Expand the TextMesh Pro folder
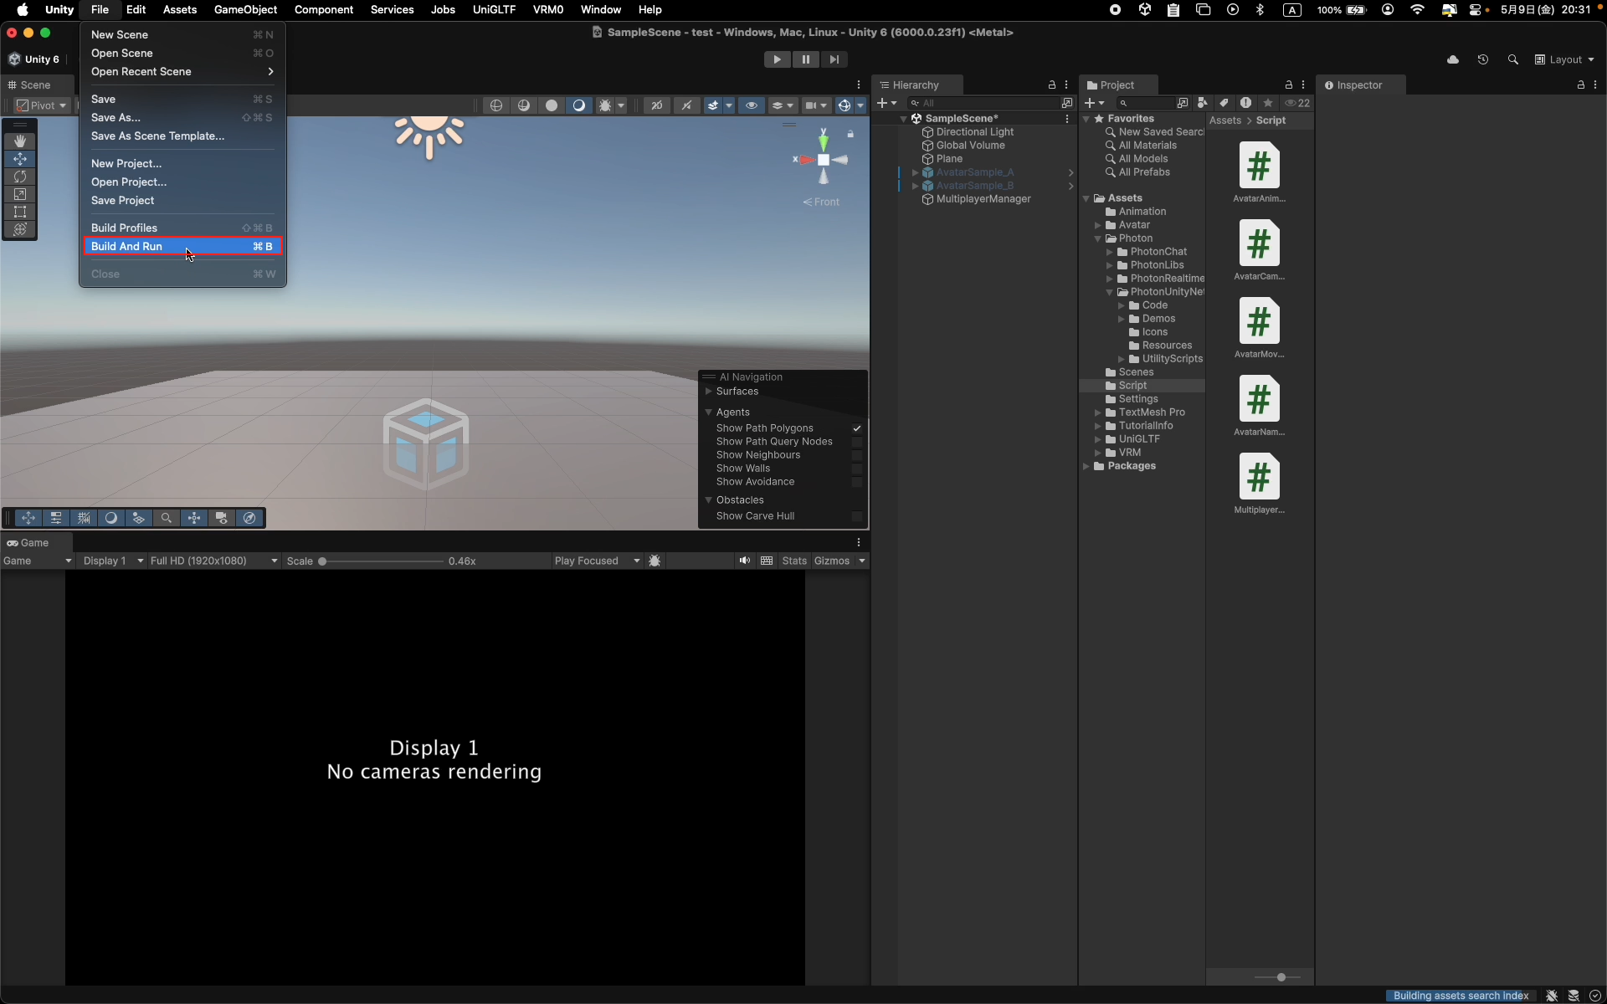Image resolution: width=1607 pixels, height=1004 pixels. 1098,412
